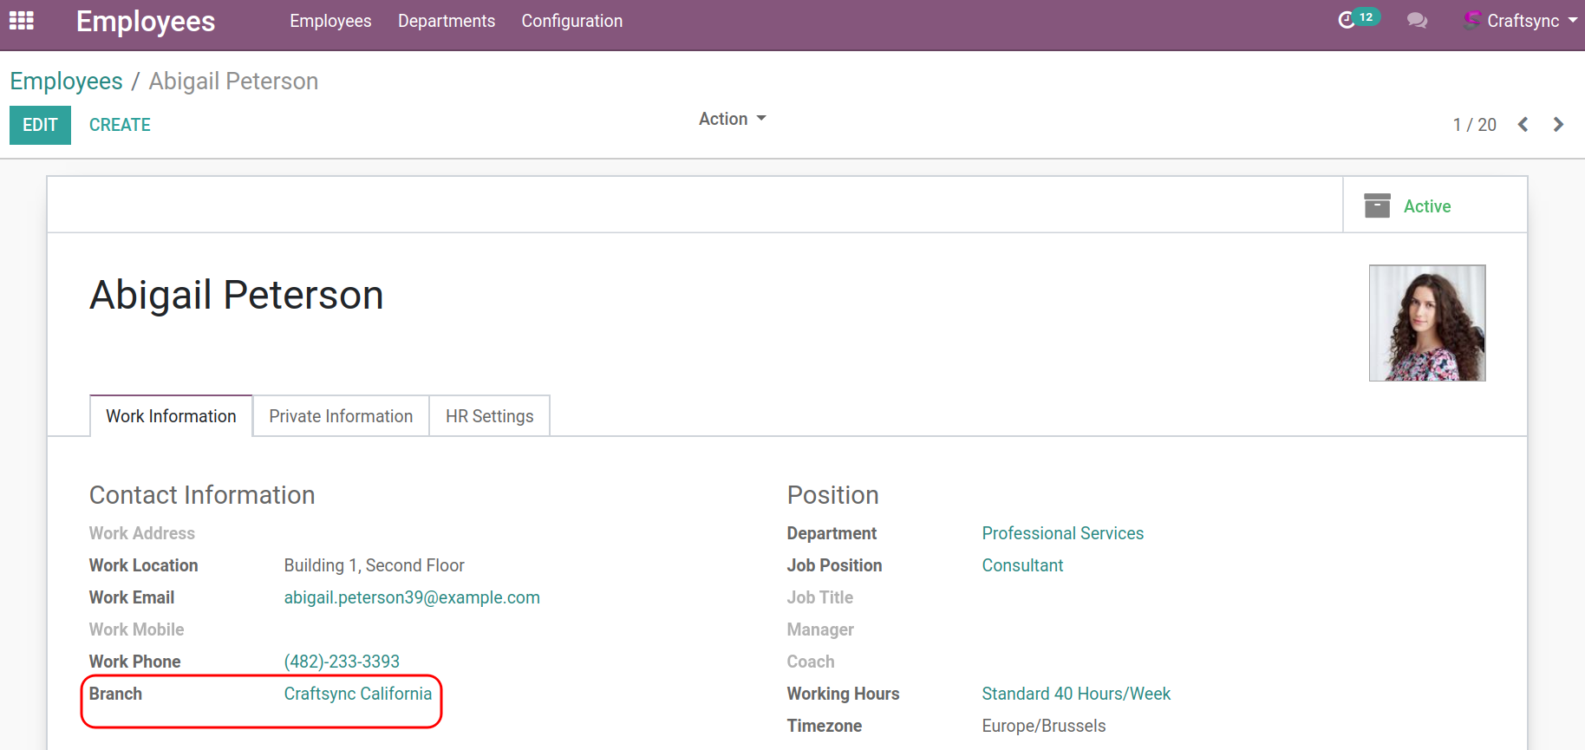This screenshot has width=1585, height=750.
Task: Open the Configuration menu
Action: (571, 21)
